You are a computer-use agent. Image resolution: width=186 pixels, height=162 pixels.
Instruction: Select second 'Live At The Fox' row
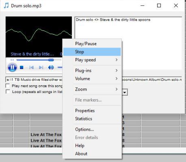pos(46,140)
